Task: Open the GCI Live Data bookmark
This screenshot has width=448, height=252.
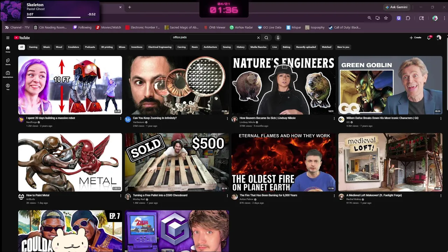Action: pos(269,27)
